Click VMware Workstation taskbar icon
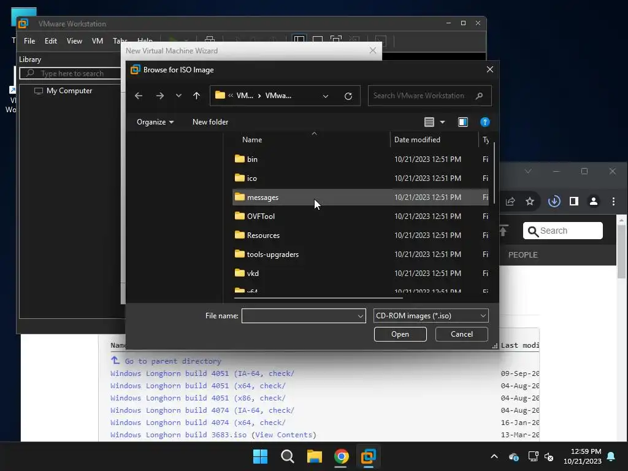 tap(368, 456)
